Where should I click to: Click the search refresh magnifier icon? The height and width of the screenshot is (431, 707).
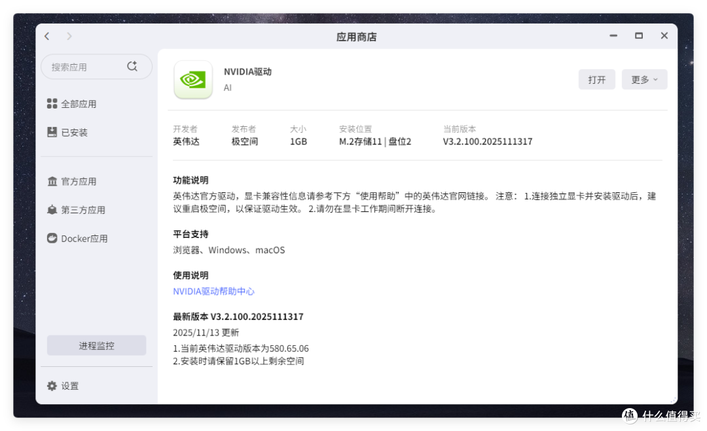pos(132,66)
